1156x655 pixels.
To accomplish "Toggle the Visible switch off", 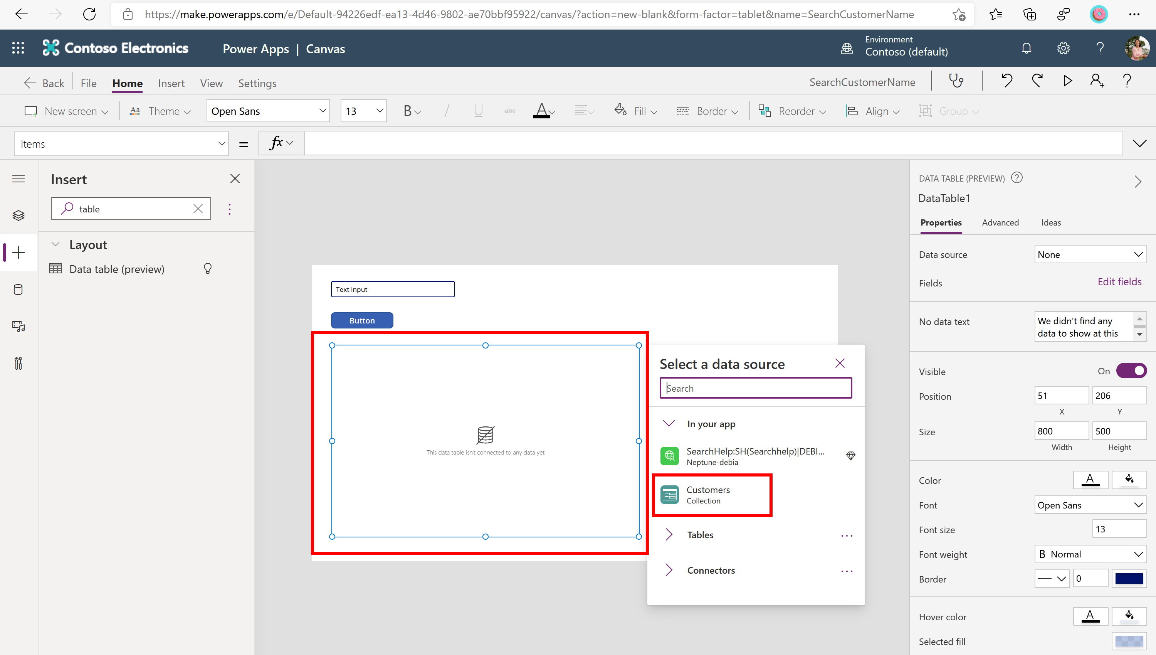I will (1131, 371).
